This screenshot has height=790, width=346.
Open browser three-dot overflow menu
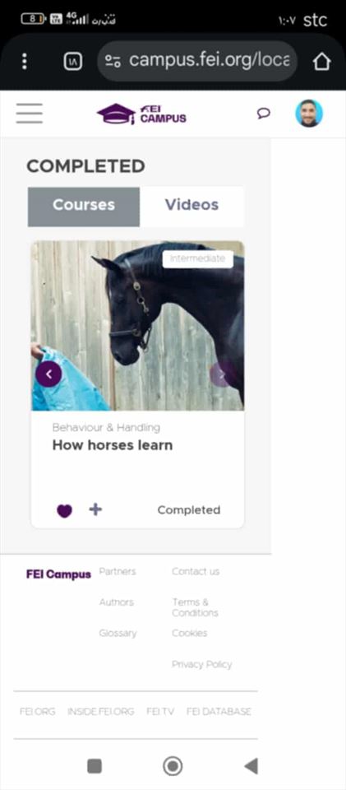coord(24,62)
